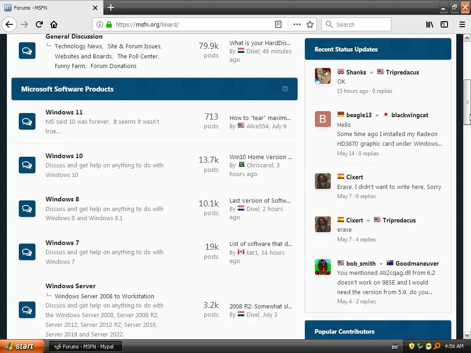
Task: Open blackwingcat's profile link
Action: pos(410,115)
